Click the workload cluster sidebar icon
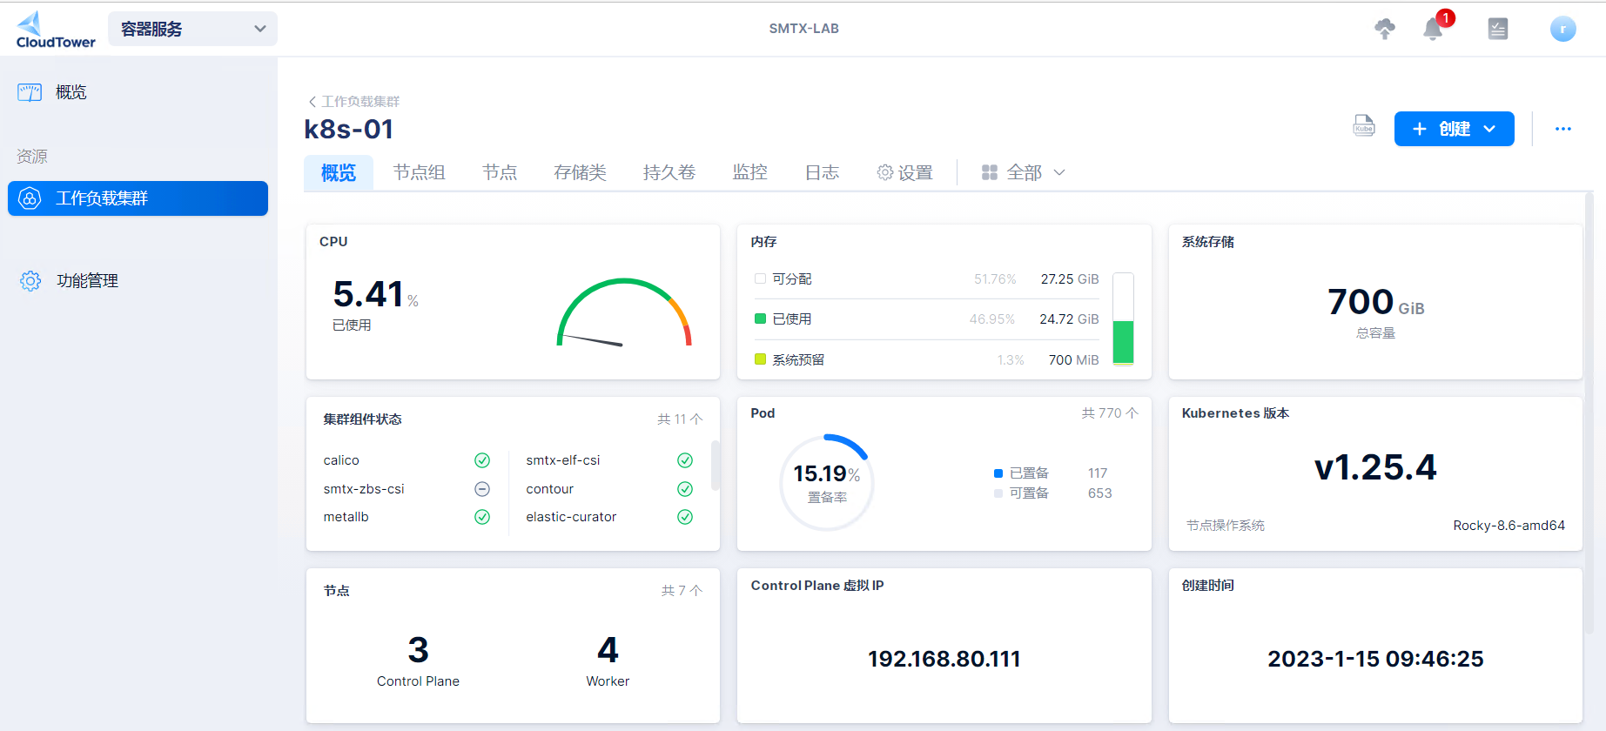This screenshot has height=731, width=1606. click(30, 198)
